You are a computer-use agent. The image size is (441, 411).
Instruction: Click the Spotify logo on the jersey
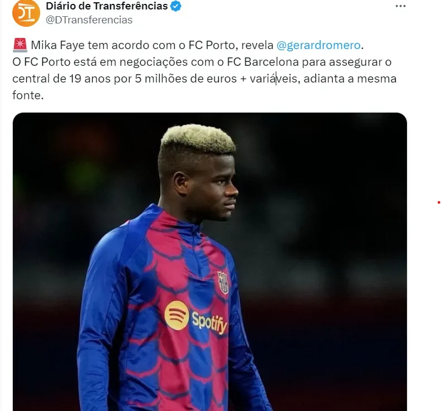pos(176,315)
